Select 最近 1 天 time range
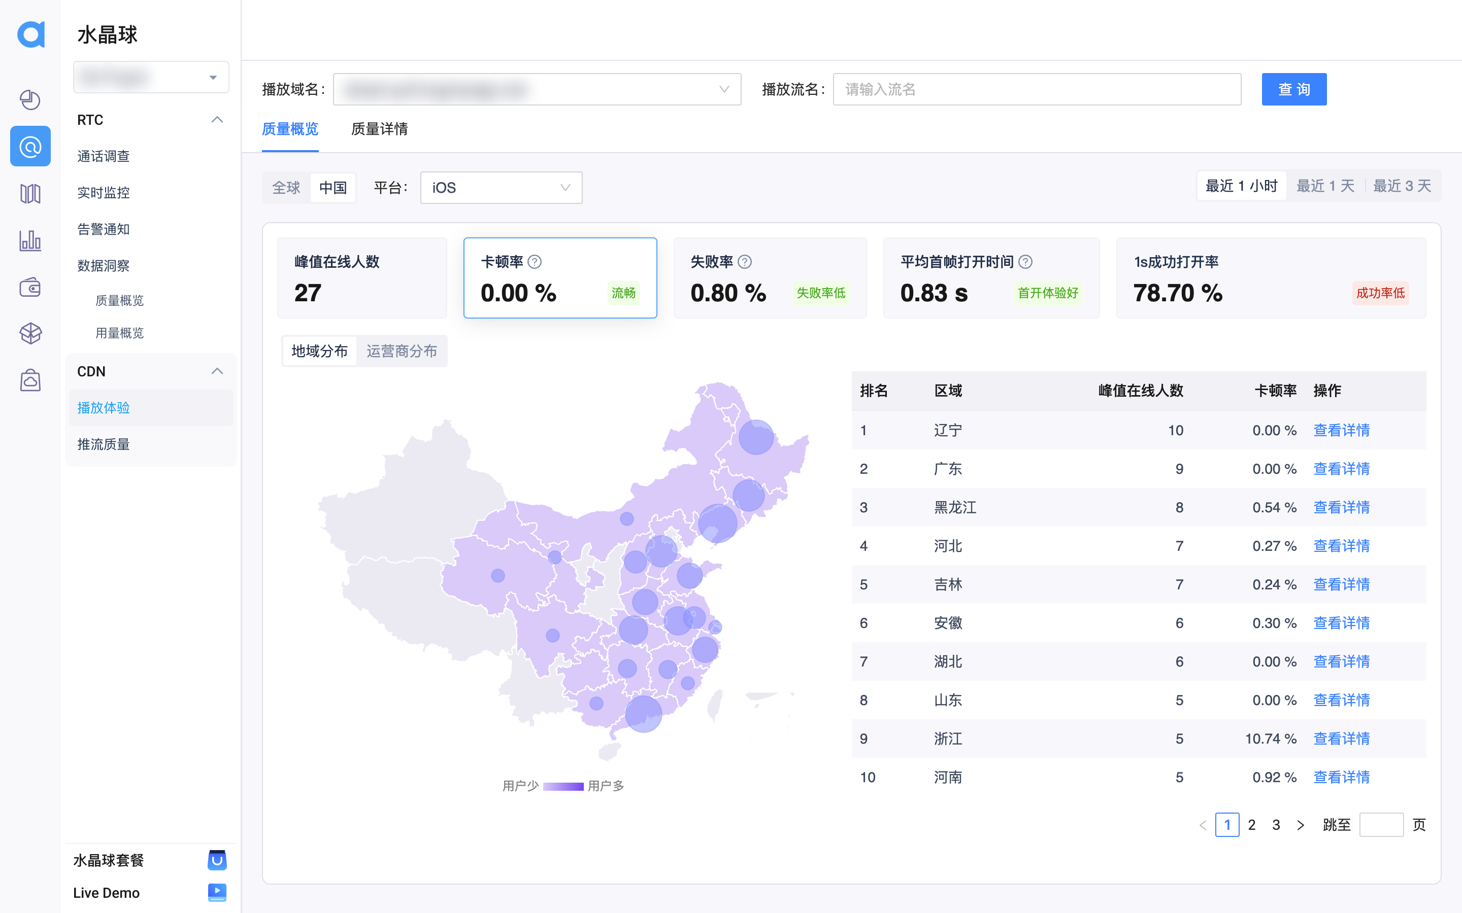The image size is (1462, 913). coord(1325,186)
